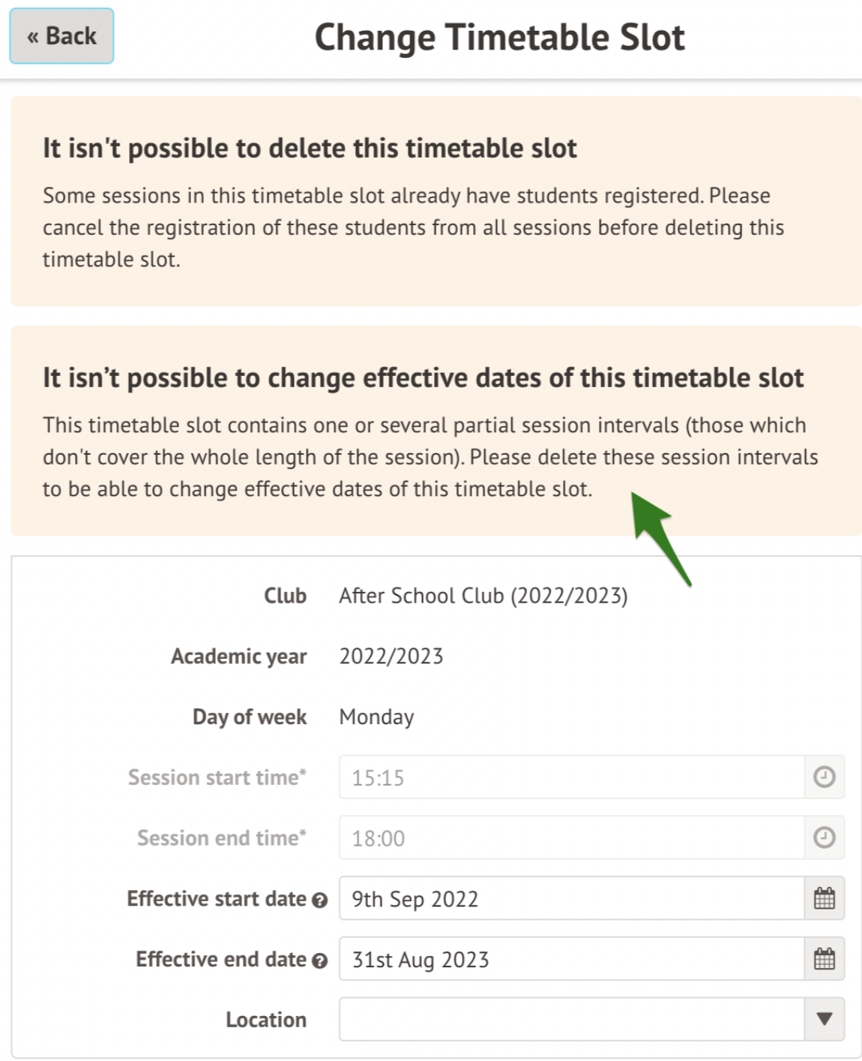This screenshot has height=1061, width=862.
Task: Open the session end time clock picker
Action: click(824, 837)
